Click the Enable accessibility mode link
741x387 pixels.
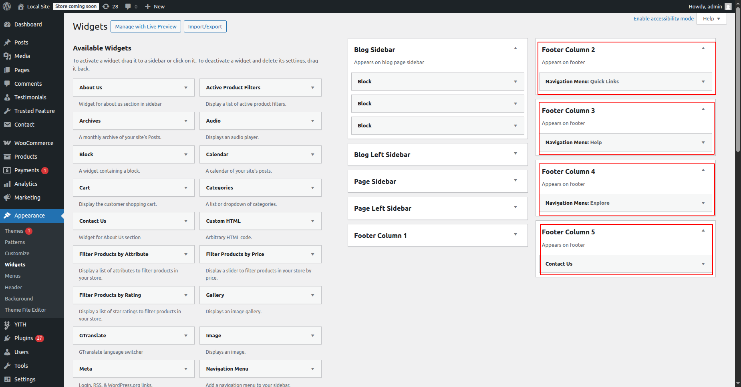[x=663, y=19]
